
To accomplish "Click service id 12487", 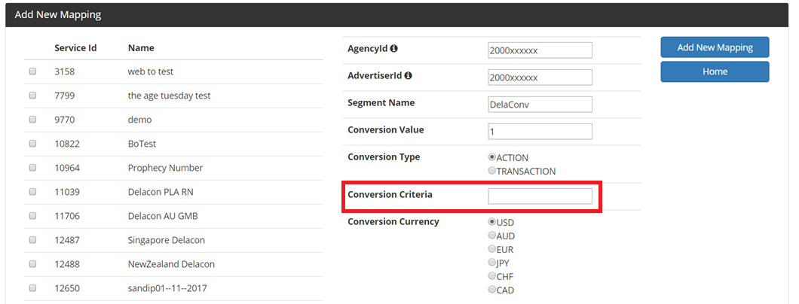I will click(x=67, y=240).
